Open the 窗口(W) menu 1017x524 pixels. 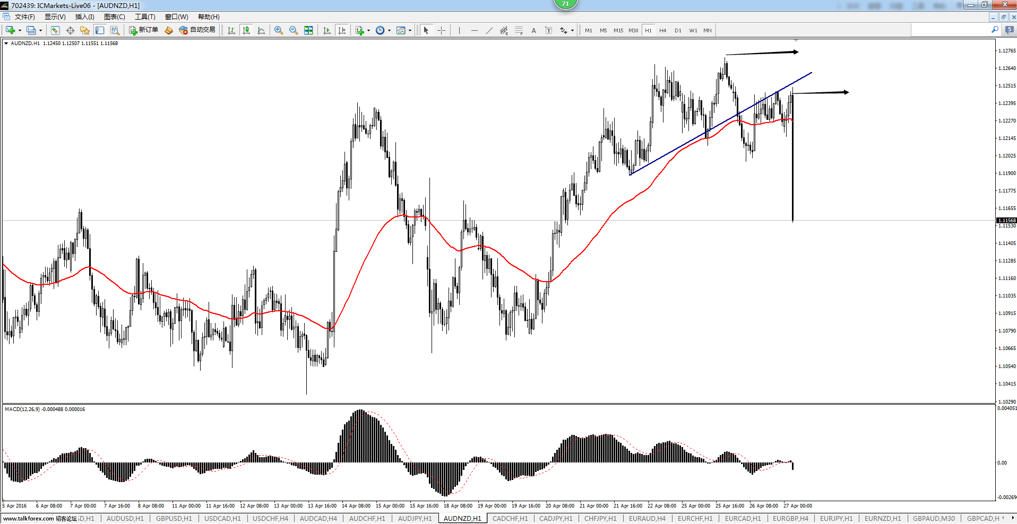(176, 17)
